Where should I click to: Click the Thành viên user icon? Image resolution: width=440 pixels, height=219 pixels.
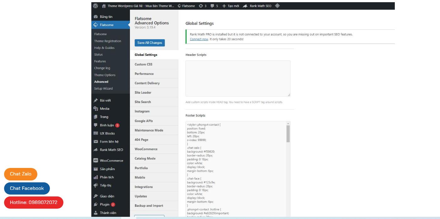pyautogui.click(x=96, y=213)
